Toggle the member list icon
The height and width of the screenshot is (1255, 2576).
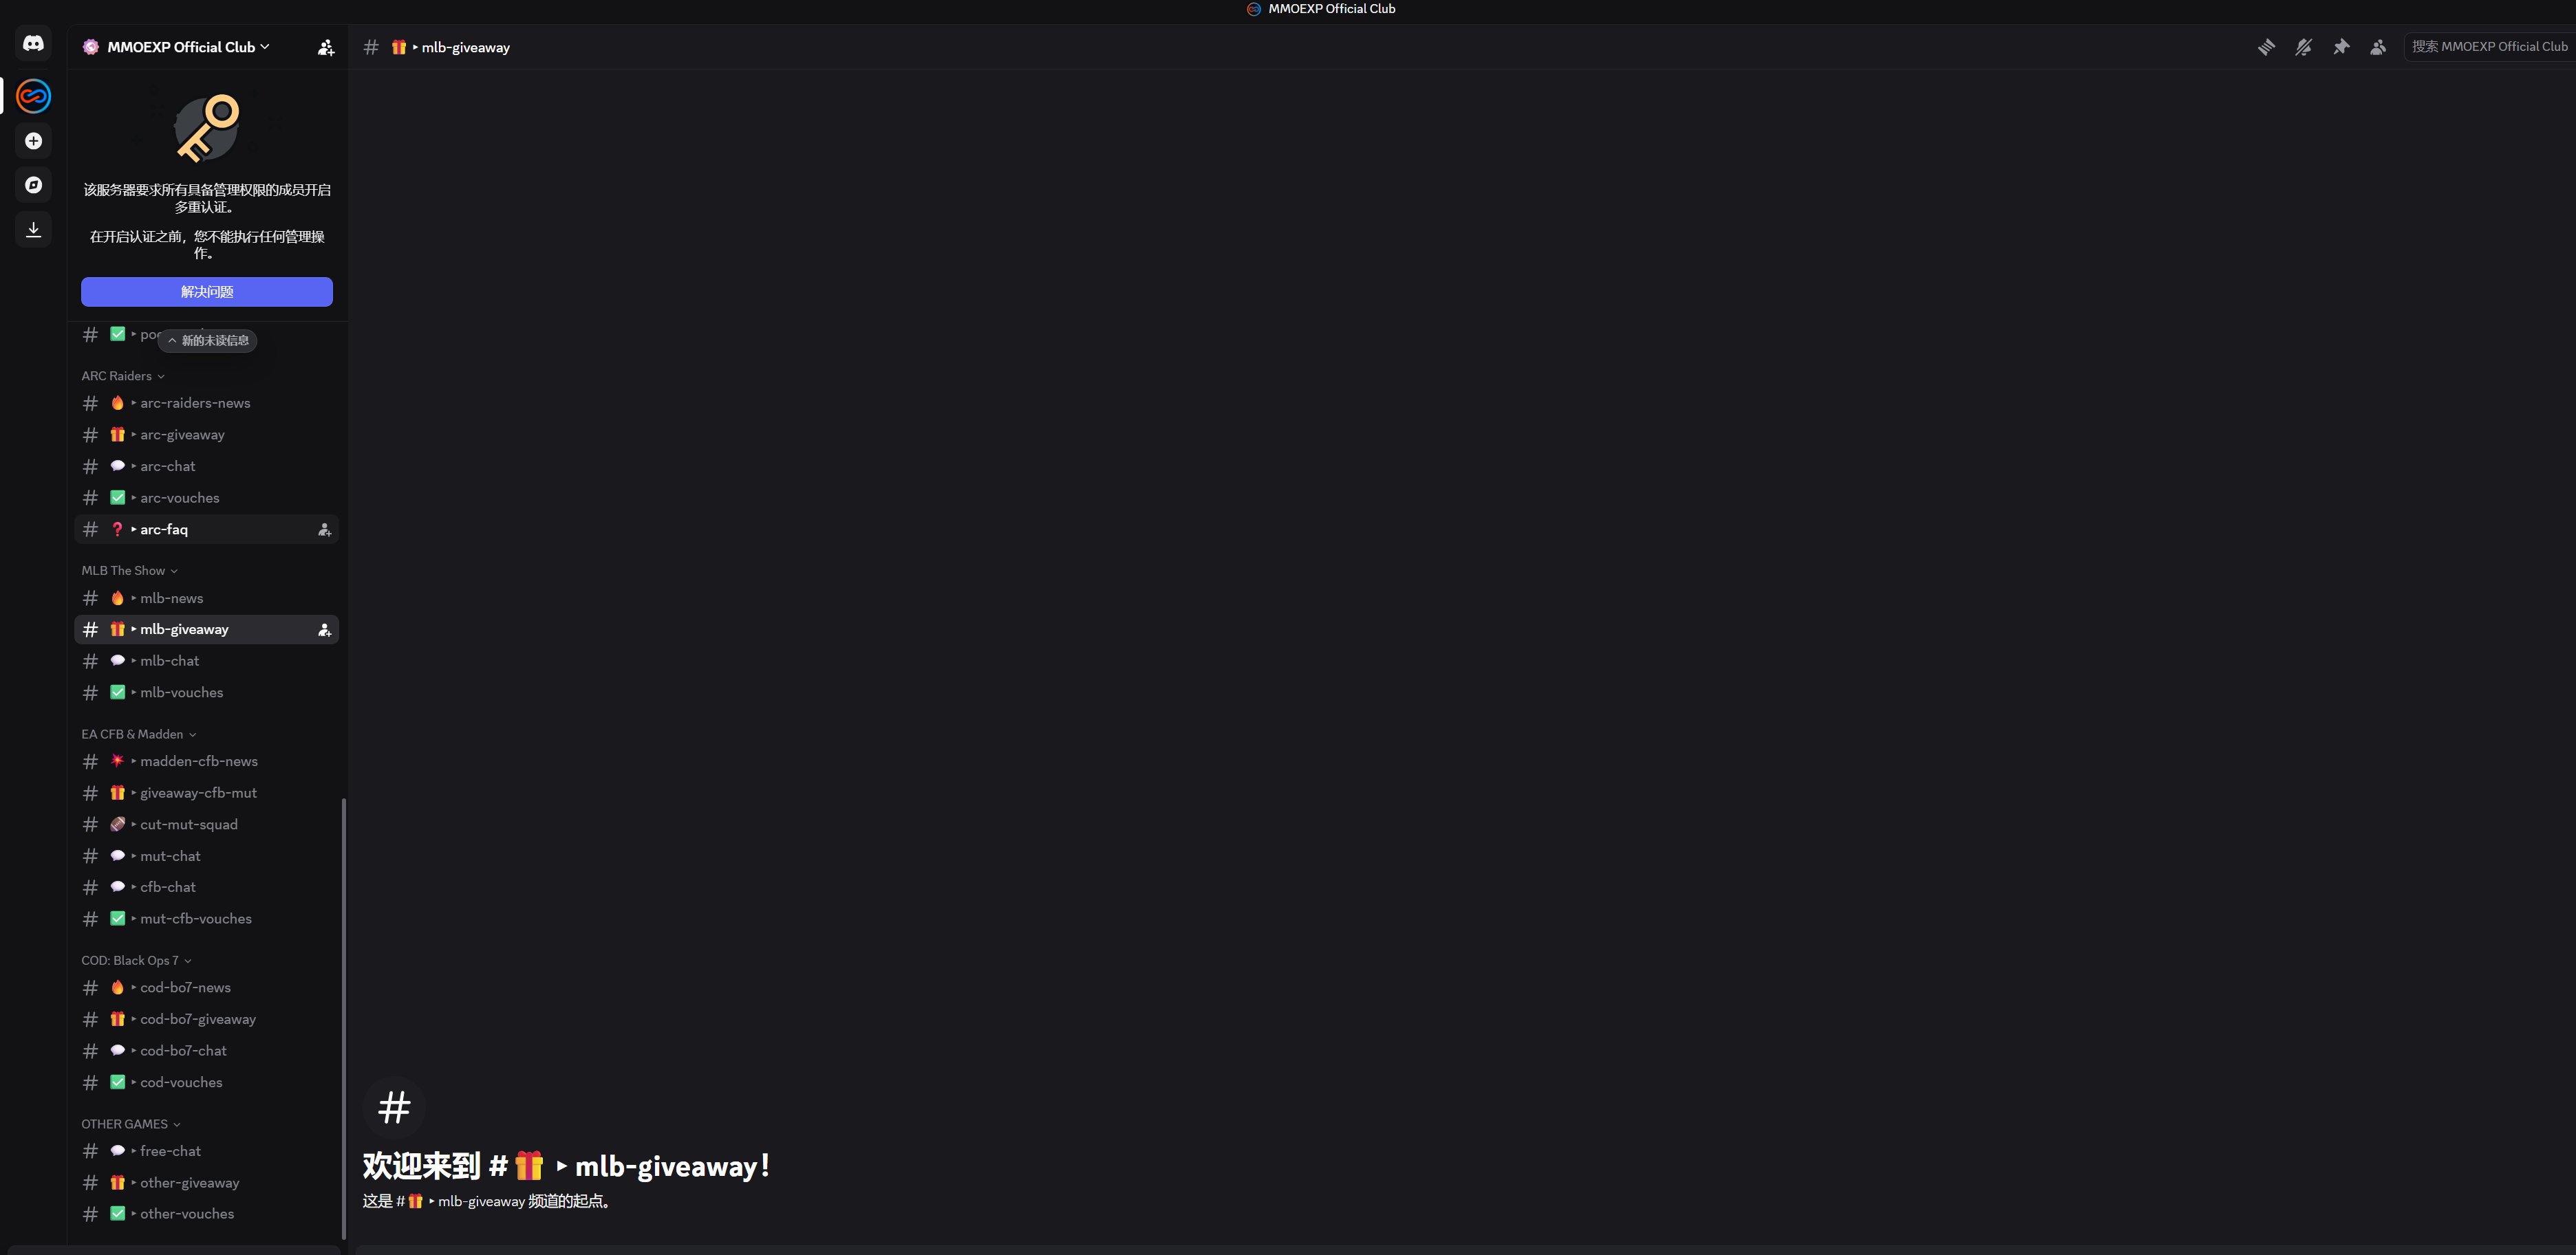[x=2378, y=47]
